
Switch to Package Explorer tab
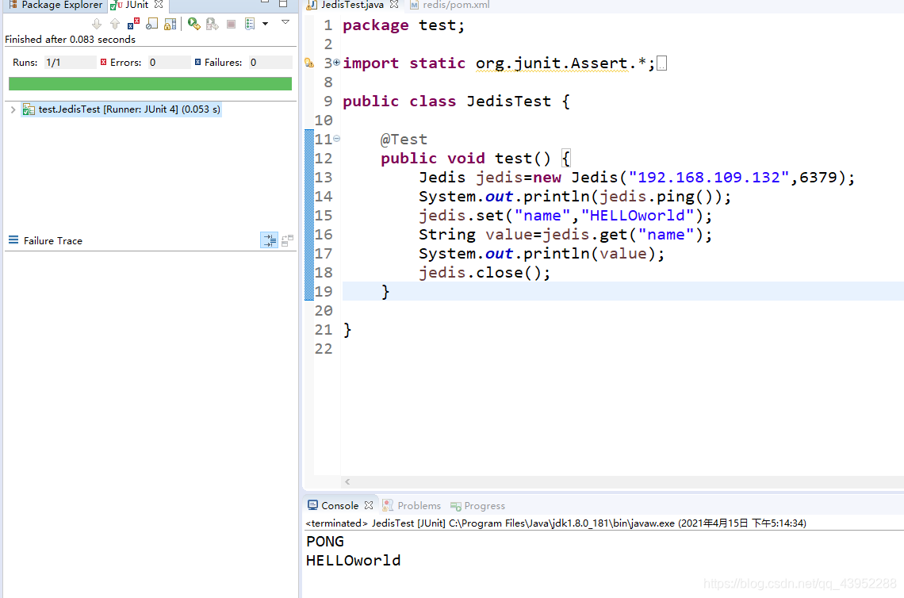56,6
